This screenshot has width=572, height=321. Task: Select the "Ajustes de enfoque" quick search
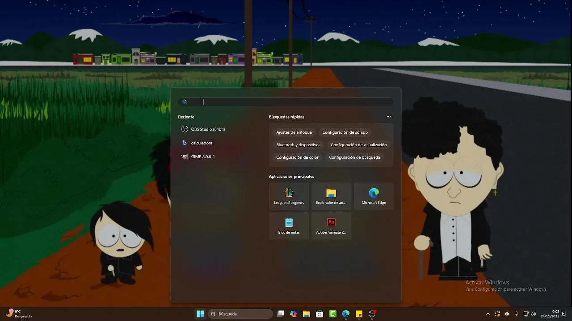[294, 132]
